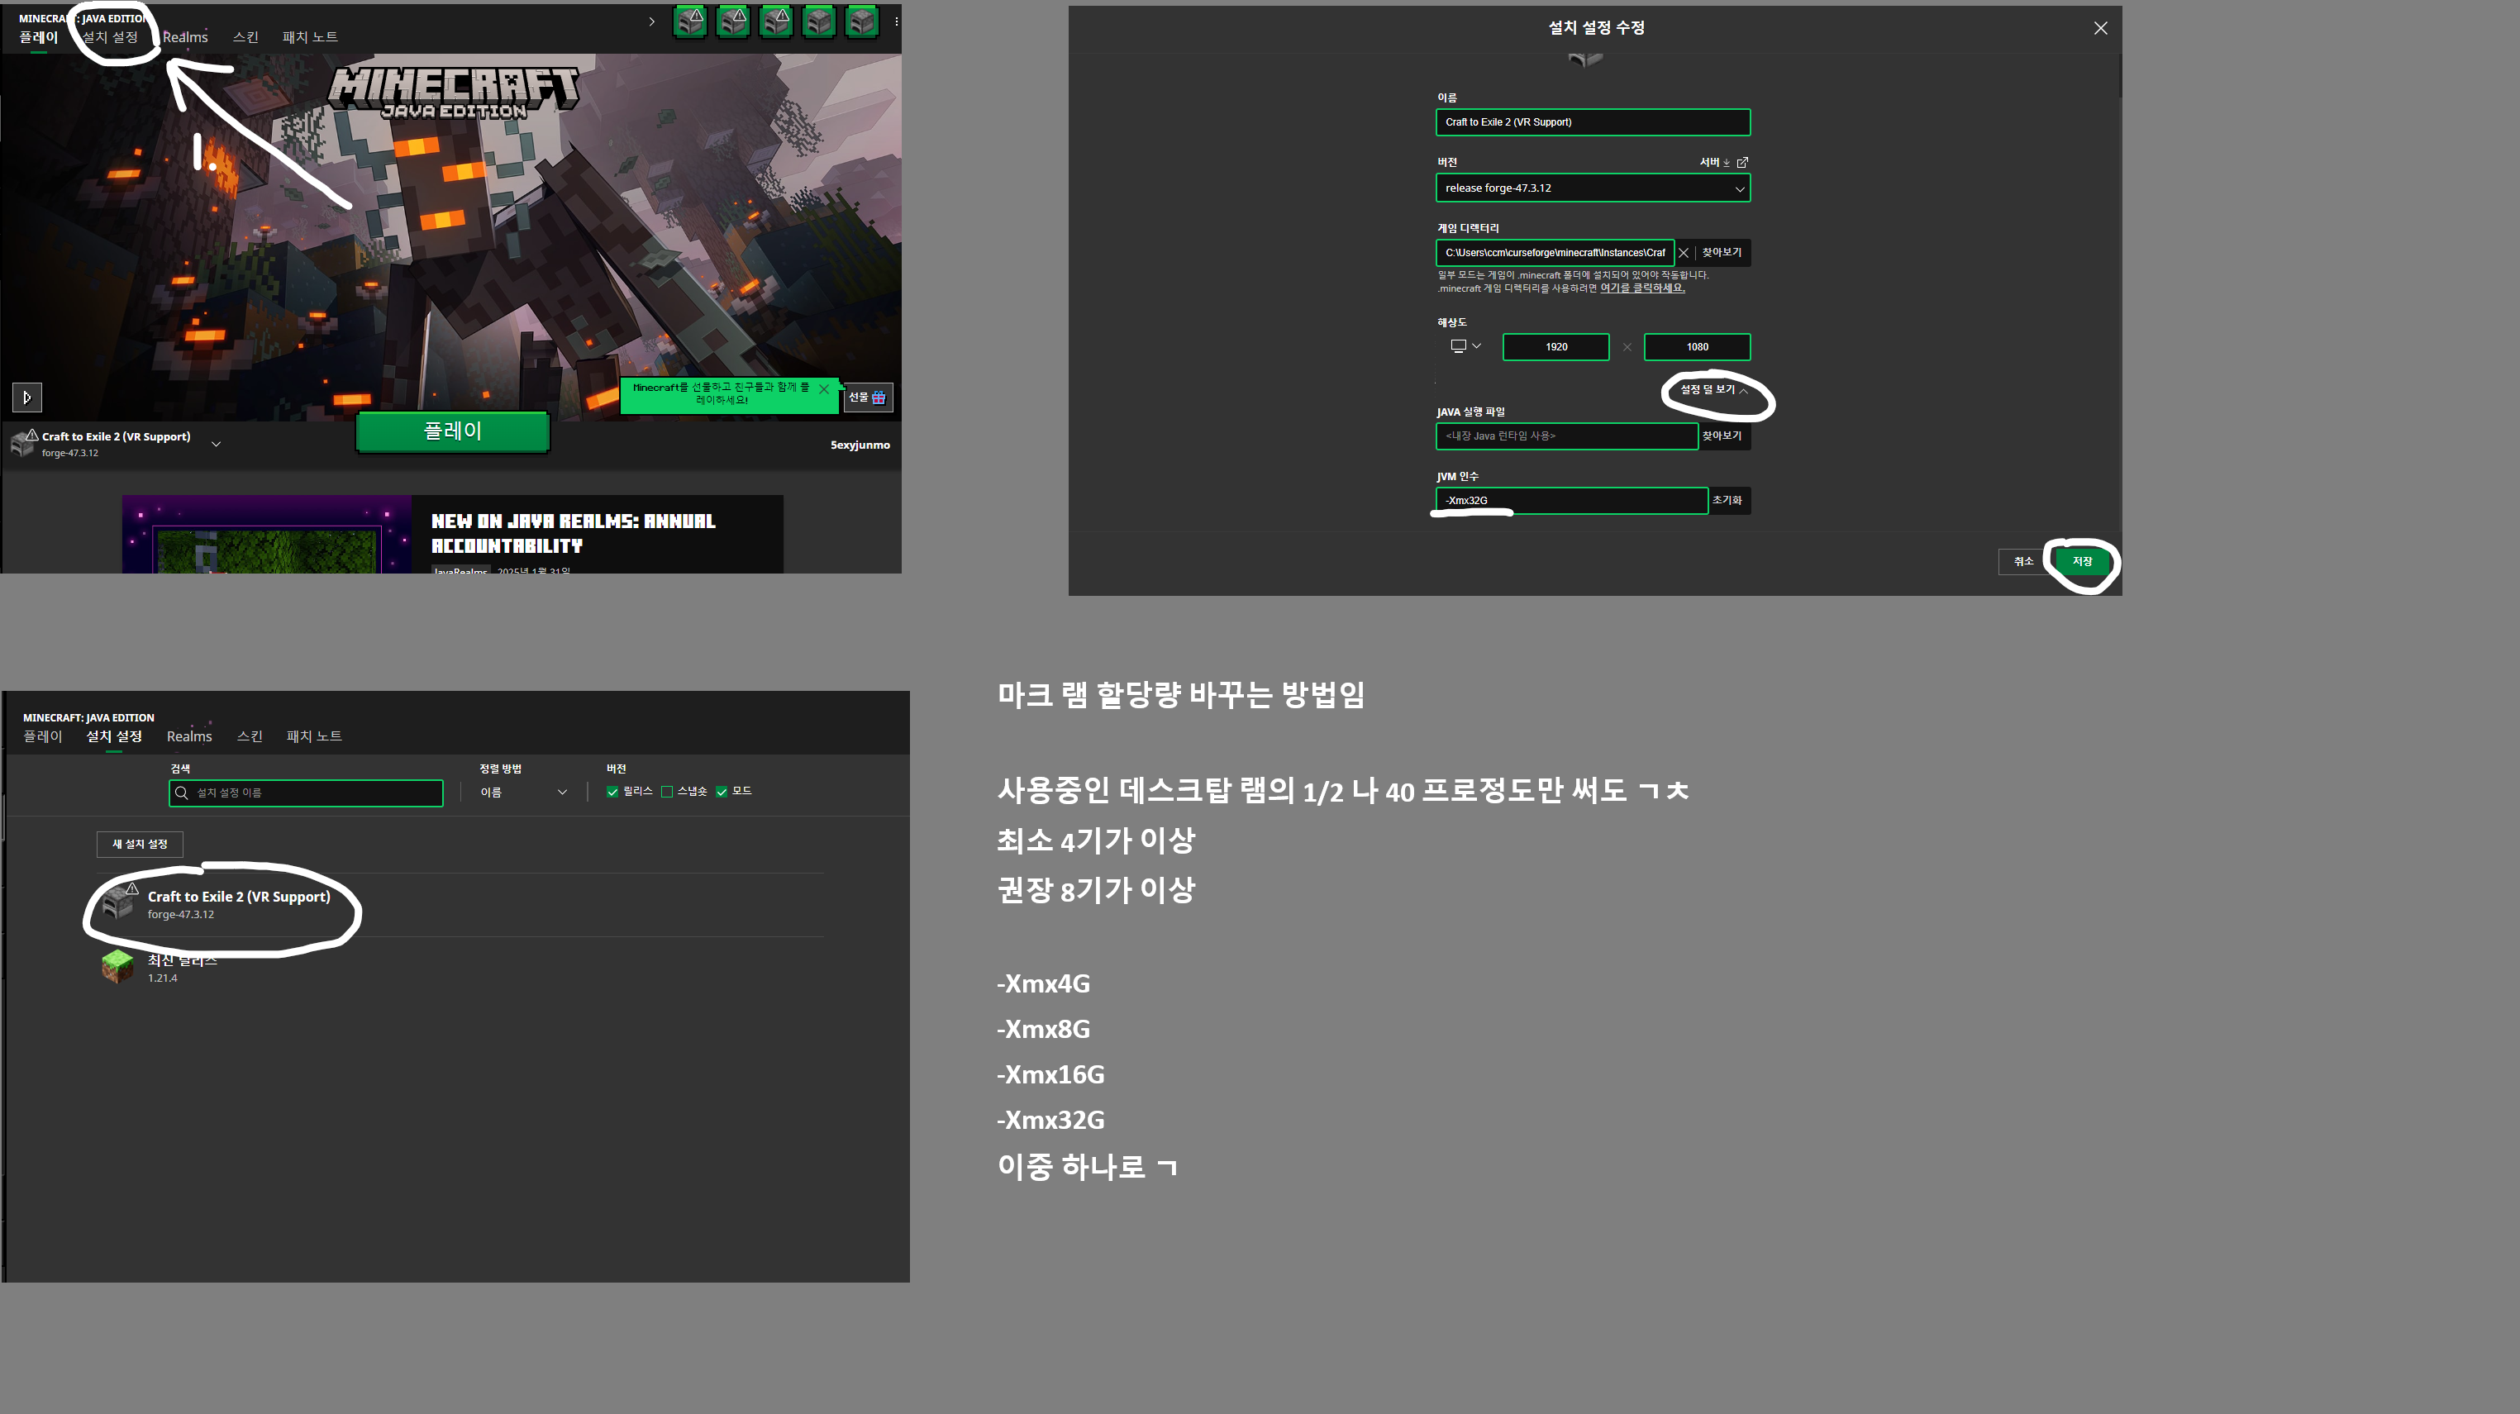Viewport: 2520px width, 1414px height.
Task: Click the 마크 램 할당량 바꾸는 방법임 heading text
Action: point(1181,694)
